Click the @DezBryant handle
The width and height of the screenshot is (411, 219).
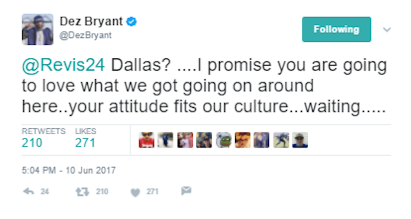pyautogui.click(x=86, y=36)
